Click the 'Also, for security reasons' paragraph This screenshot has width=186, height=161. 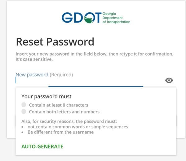(69, 121)
